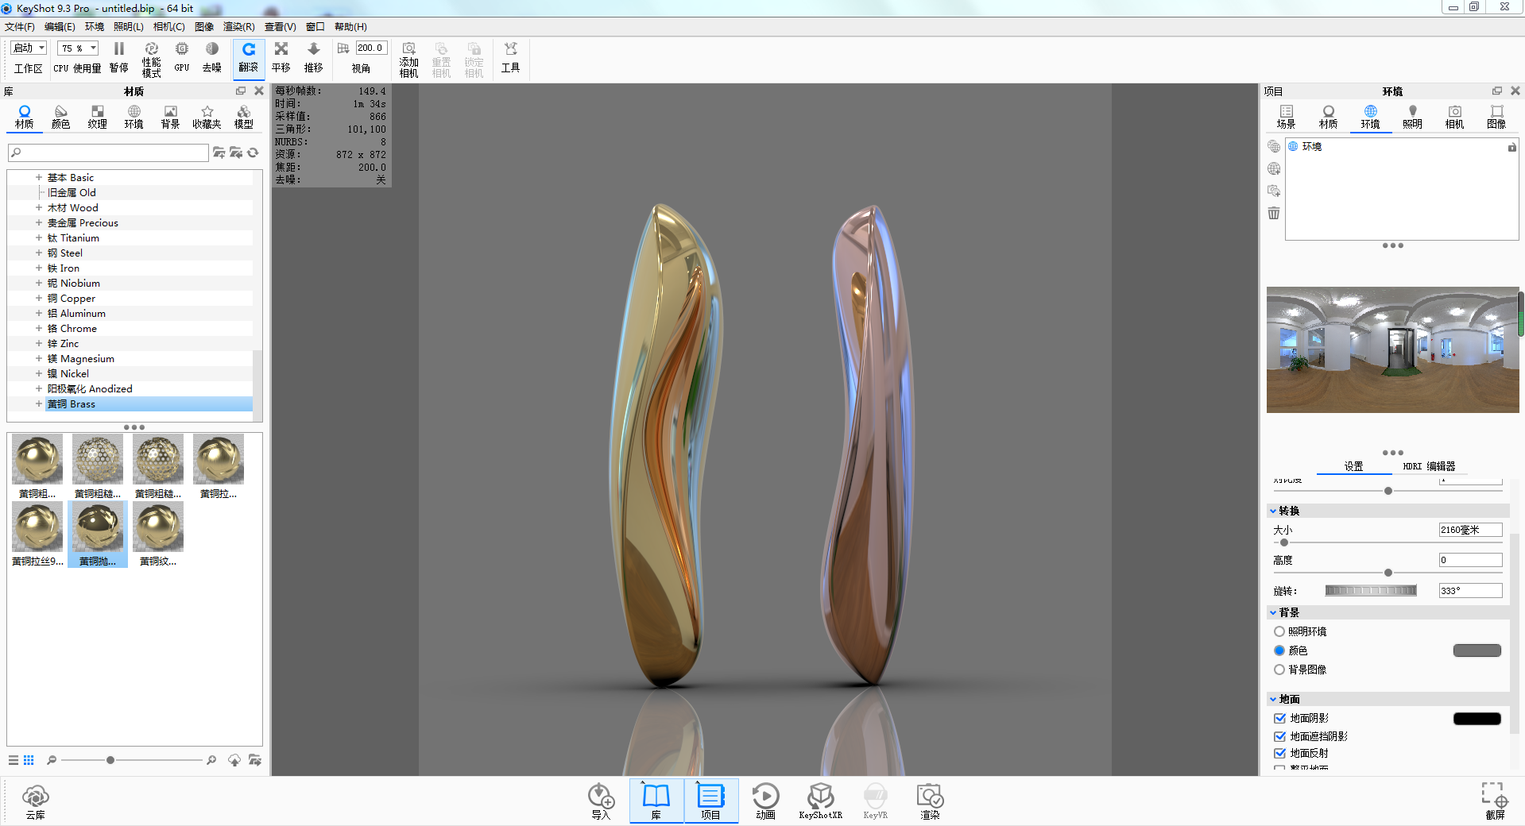Delete environment with trash icon

click(1274, 213)
